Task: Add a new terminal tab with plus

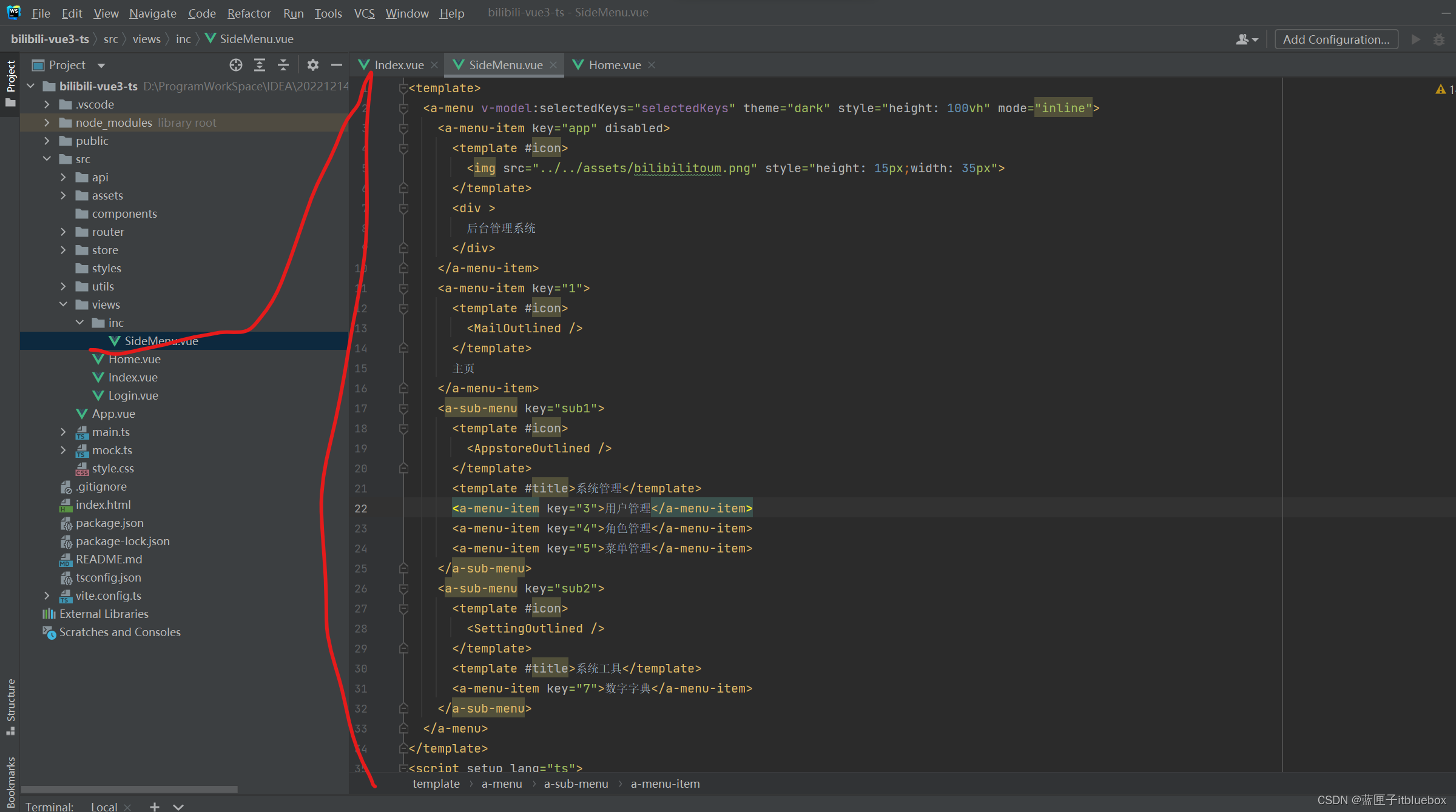Action: [155, 806]
